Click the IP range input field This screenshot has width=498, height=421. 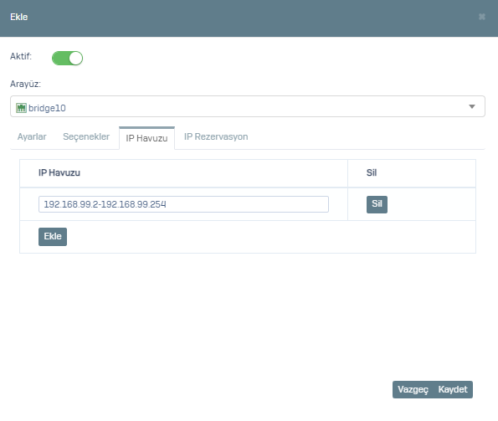[x=183, y=204]
